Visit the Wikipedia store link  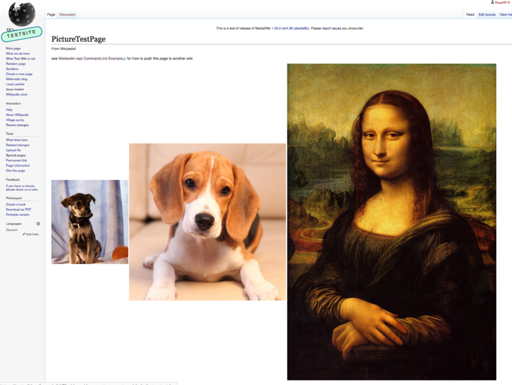[x=17, y=94]
